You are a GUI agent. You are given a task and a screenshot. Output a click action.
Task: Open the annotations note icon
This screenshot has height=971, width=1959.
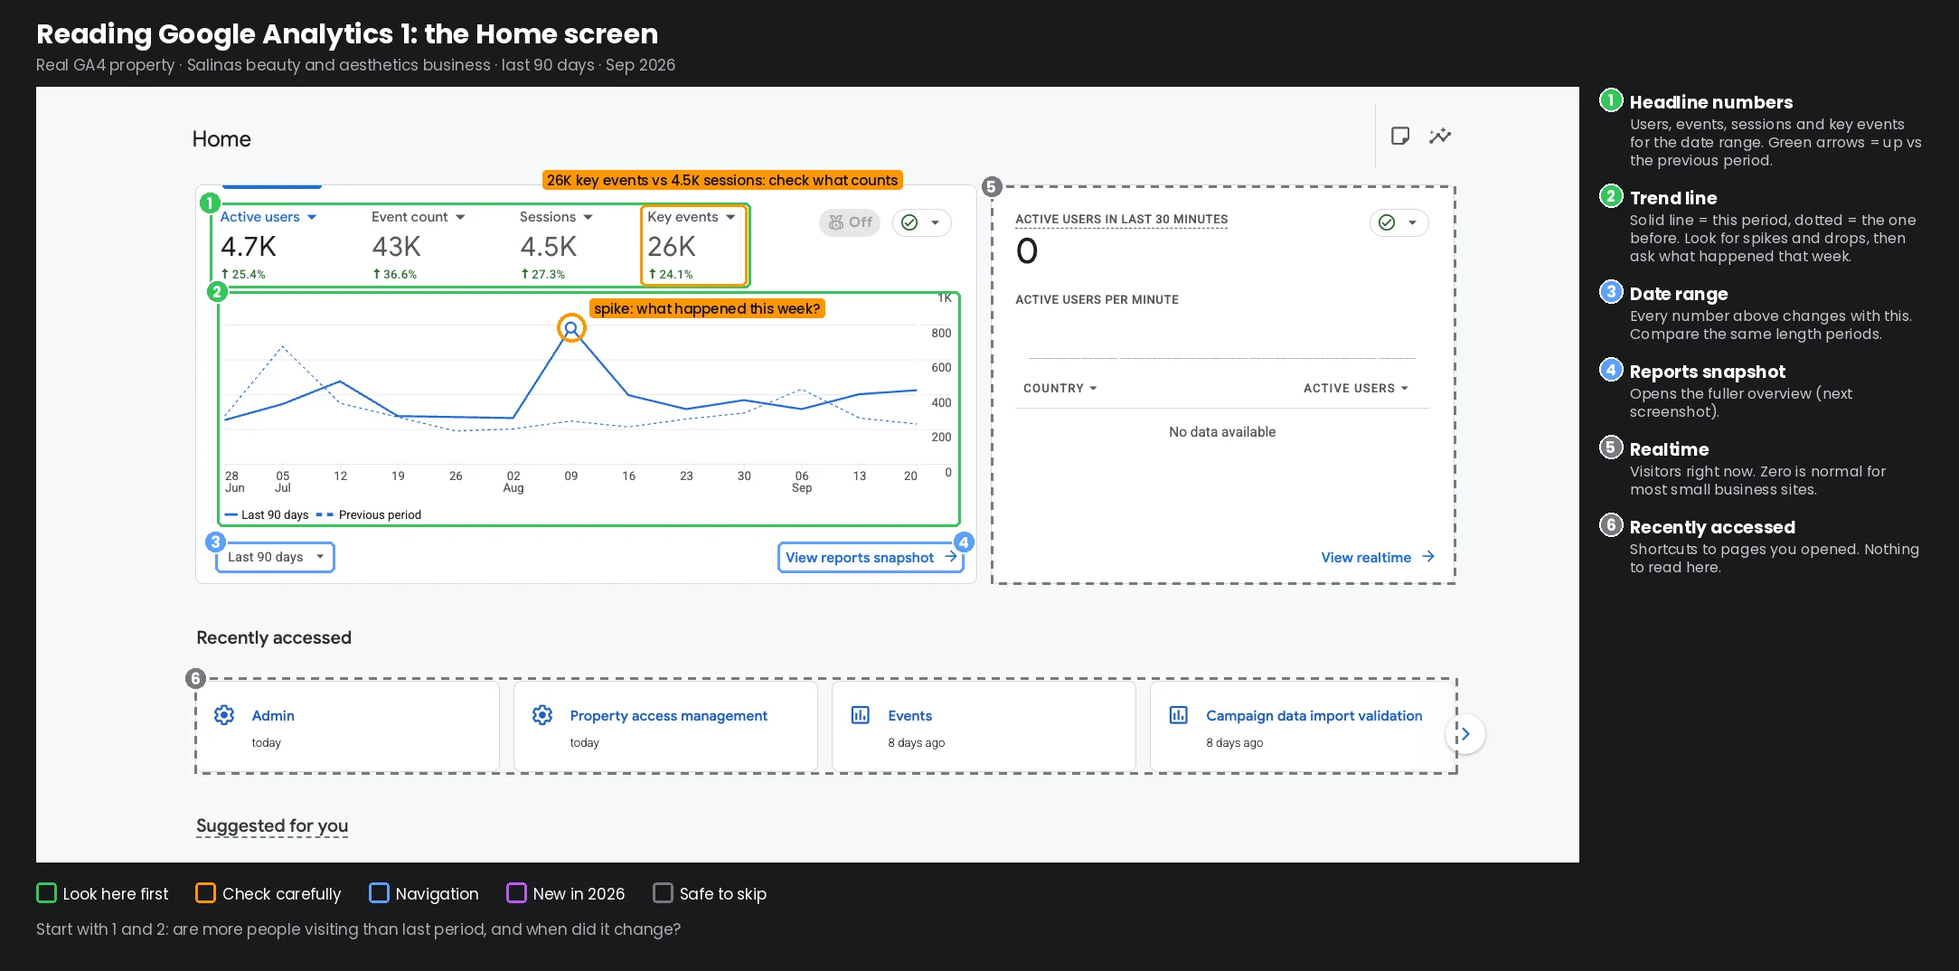1400,136
